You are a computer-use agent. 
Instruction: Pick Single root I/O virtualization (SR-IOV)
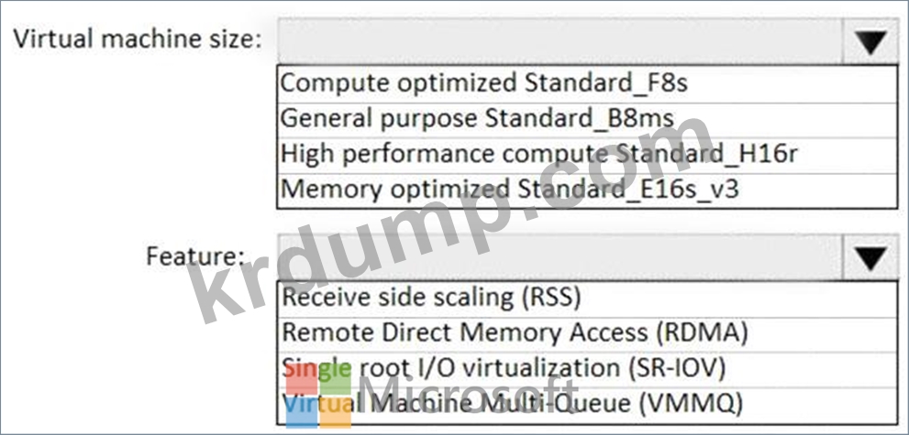(587, 370)
